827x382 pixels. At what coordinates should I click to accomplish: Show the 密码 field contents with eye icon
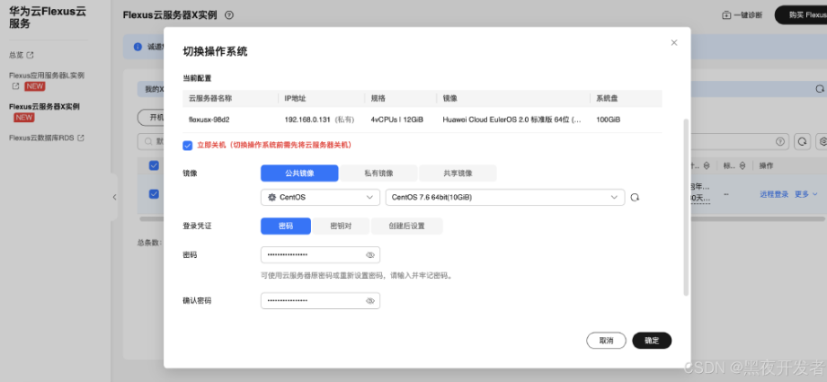point(370,255)
